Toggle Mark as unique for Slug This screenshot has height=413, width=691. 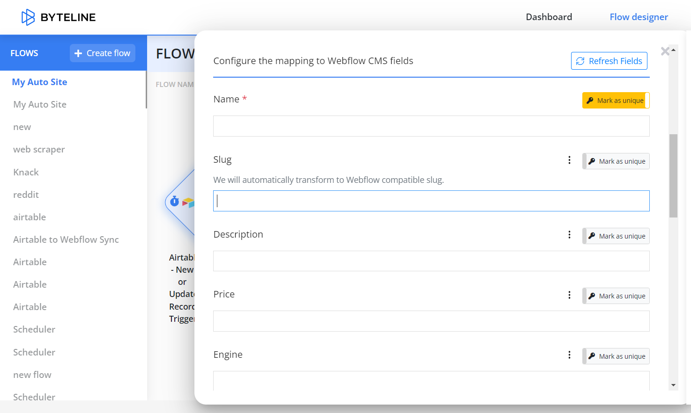point(616,161)
